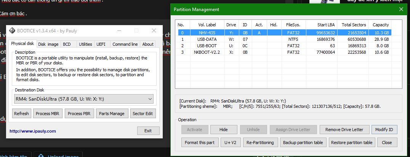Click Process MBR button
The image size is (410, 157).
47,114
